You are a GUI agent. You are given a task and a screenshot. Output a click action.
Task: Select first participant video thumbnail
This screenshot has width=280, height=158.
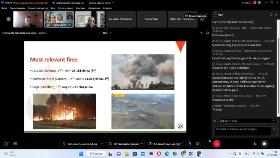click(28, 19)
